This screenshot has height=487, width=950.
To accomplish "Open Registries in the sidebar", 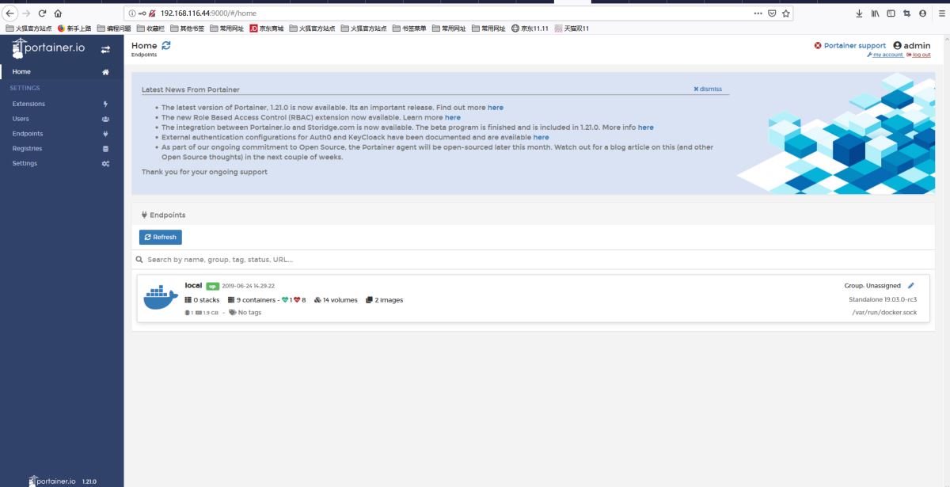I will (x=27, y=149).
